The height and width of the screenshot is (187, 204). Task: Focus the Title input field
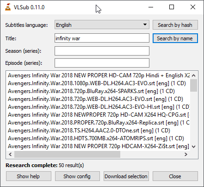pyautogui.click(x=102, y=38)
